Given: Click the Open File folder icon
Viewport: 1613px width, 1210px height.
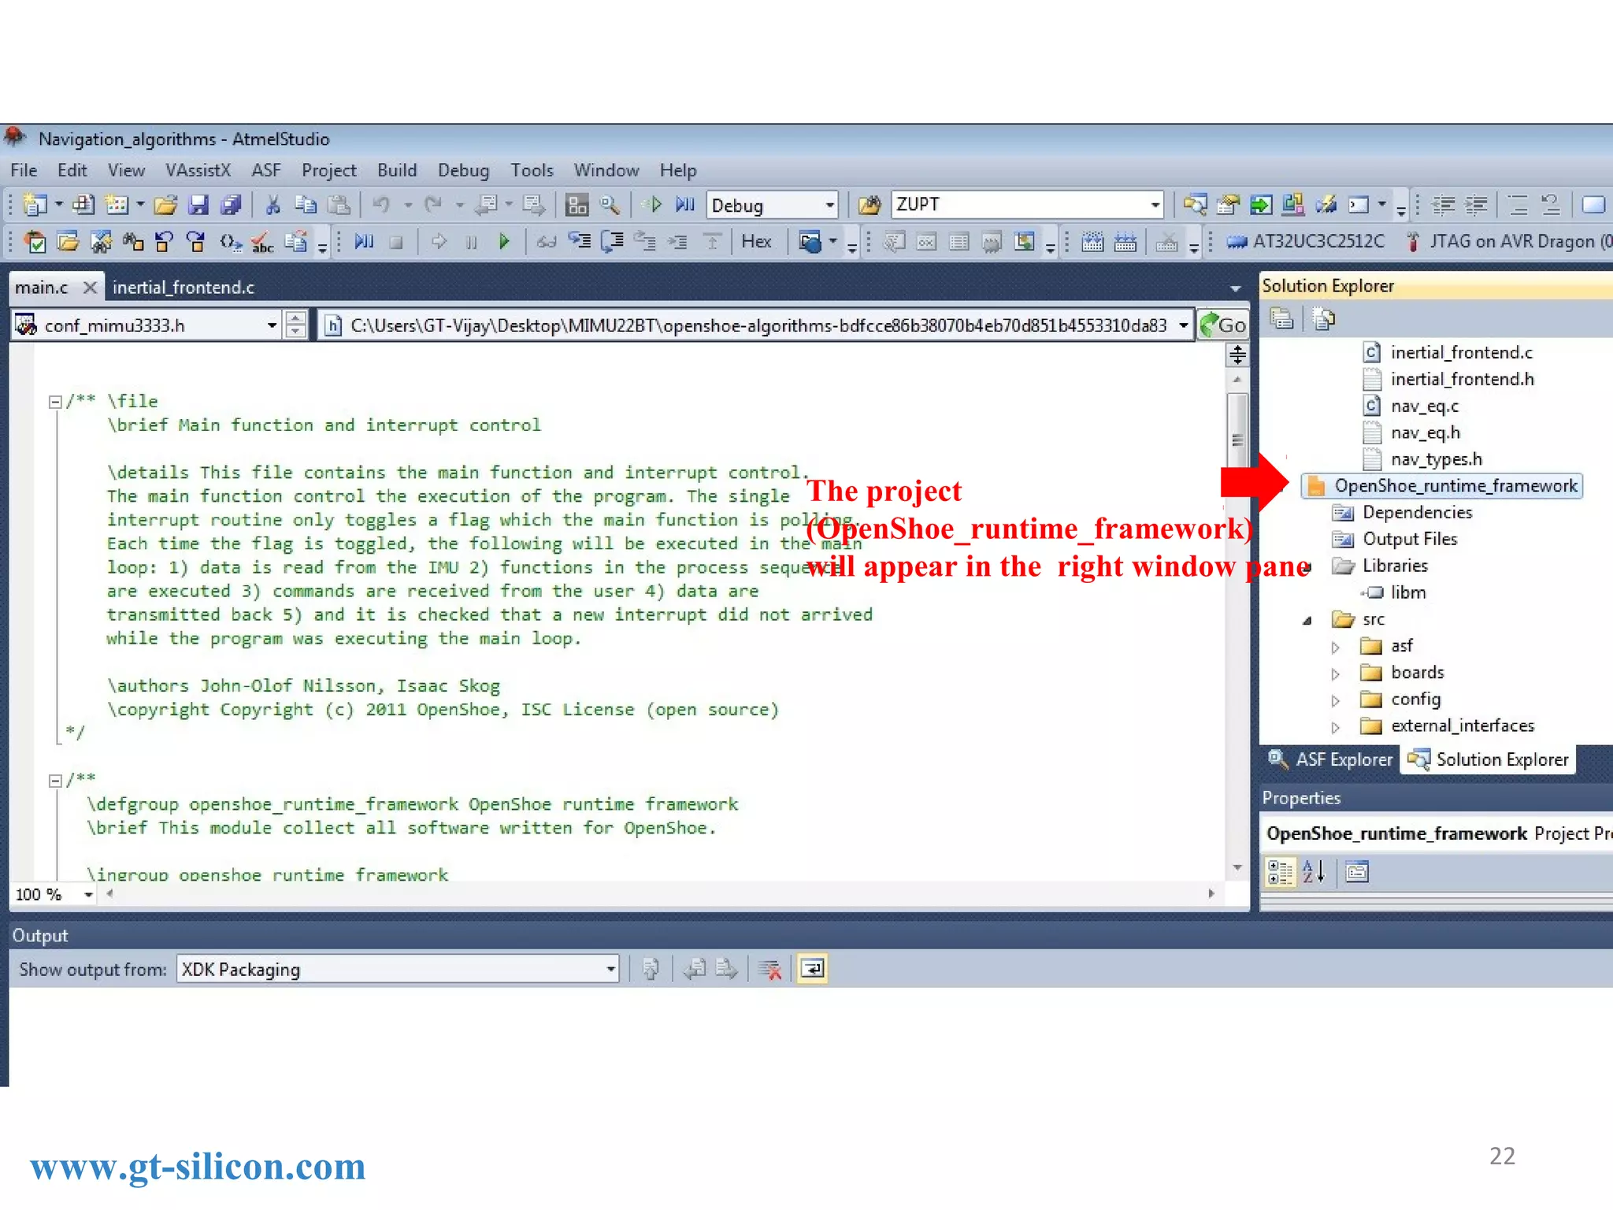Looking at the screenshot, I should (165, 206).
